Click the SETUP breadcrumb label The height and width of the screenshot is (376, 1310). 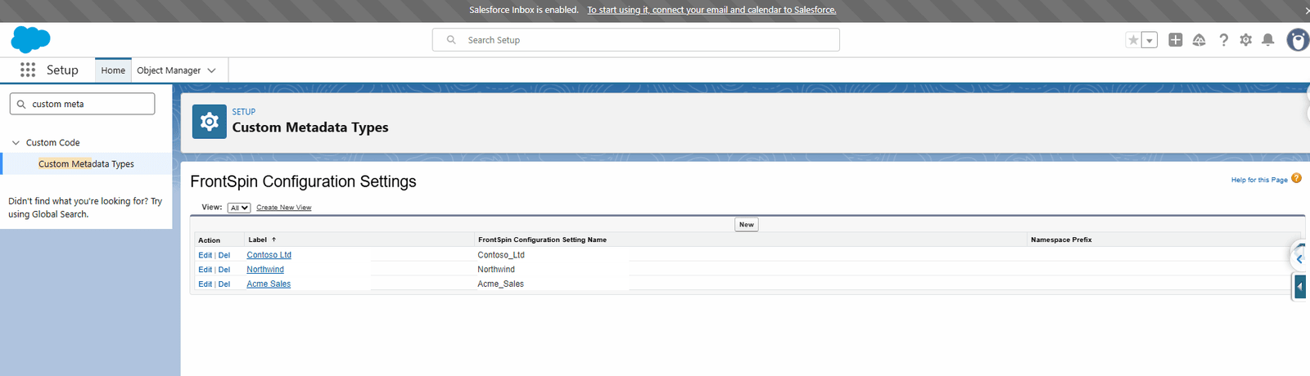tap(244, 112)
